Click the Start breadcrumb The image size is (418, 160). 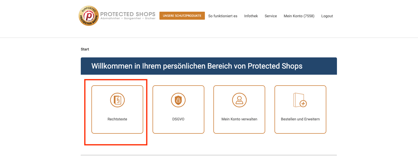85,49
